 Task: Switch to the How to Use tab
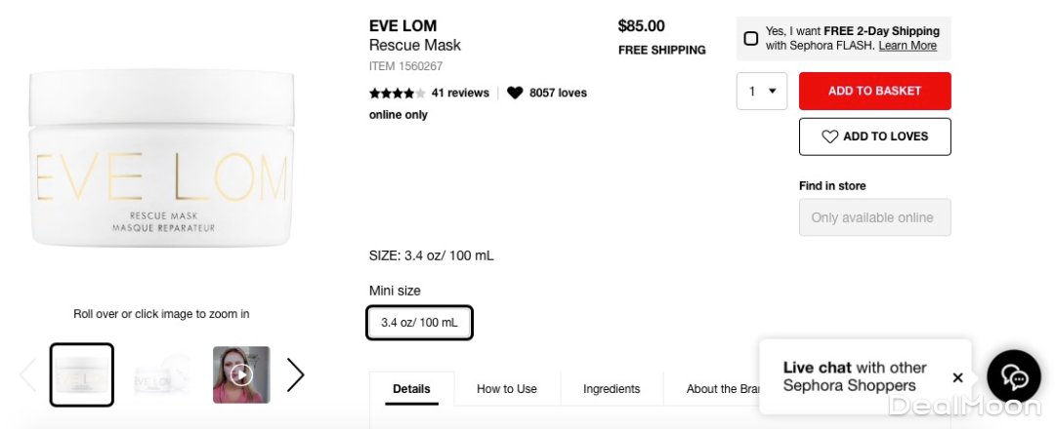(506, 389)
